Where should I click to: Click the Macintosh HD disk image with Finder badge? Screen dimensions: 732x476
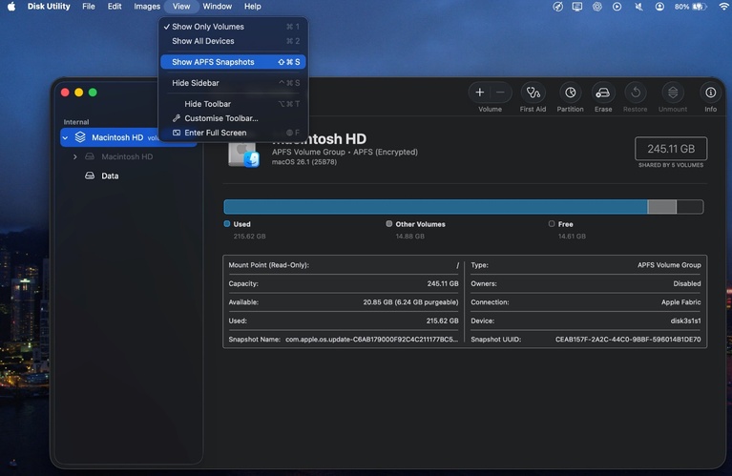[x=243, y=153]
